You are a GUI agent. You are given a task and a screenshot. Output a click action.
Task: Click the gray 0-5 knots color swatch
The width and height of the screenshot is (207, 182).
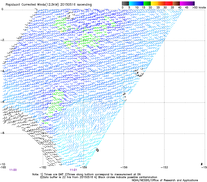pos(125,3)
